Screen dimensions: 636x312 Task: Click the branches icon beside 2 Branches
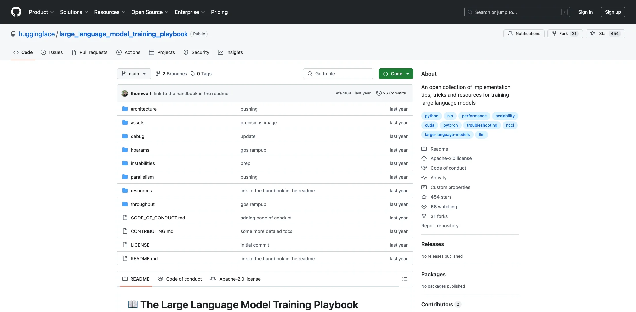coord(158,74)
